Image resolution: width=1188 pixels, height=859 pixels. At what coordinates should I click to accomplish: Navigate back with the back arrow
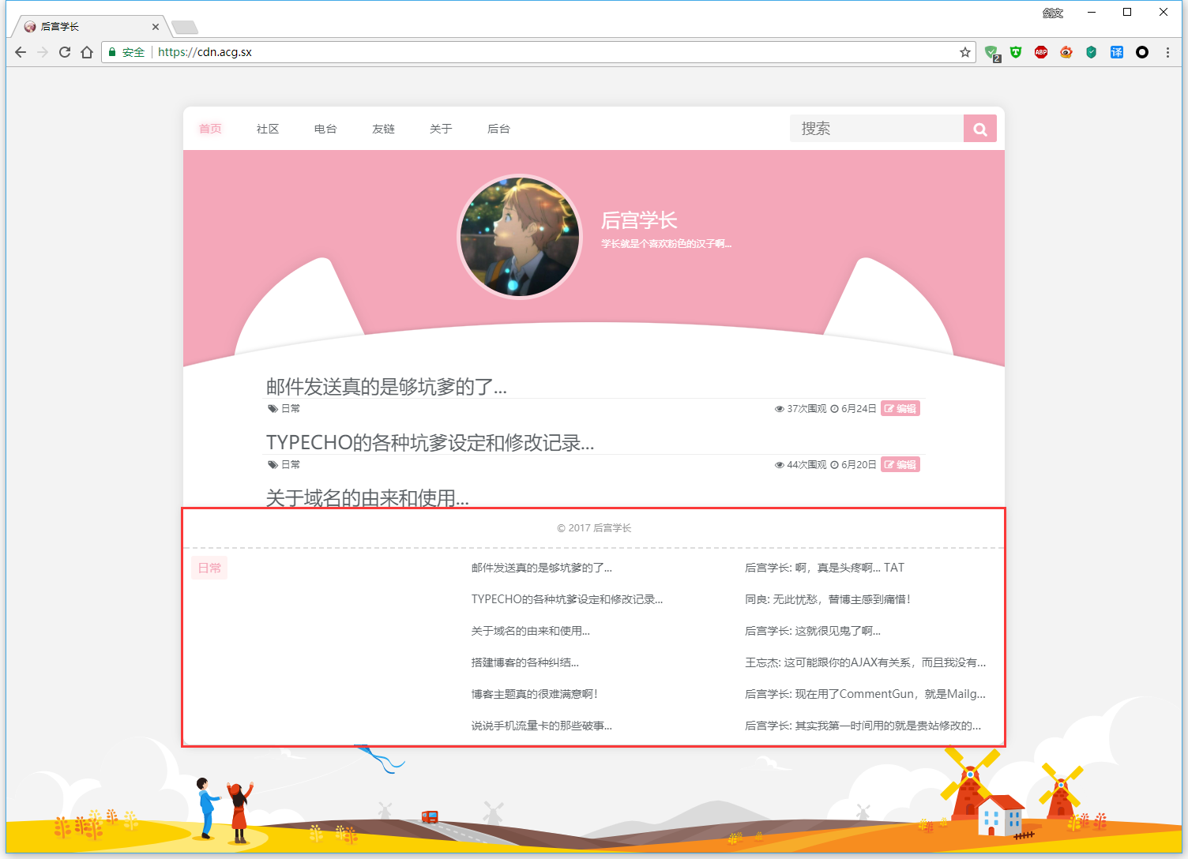point(21,52)
